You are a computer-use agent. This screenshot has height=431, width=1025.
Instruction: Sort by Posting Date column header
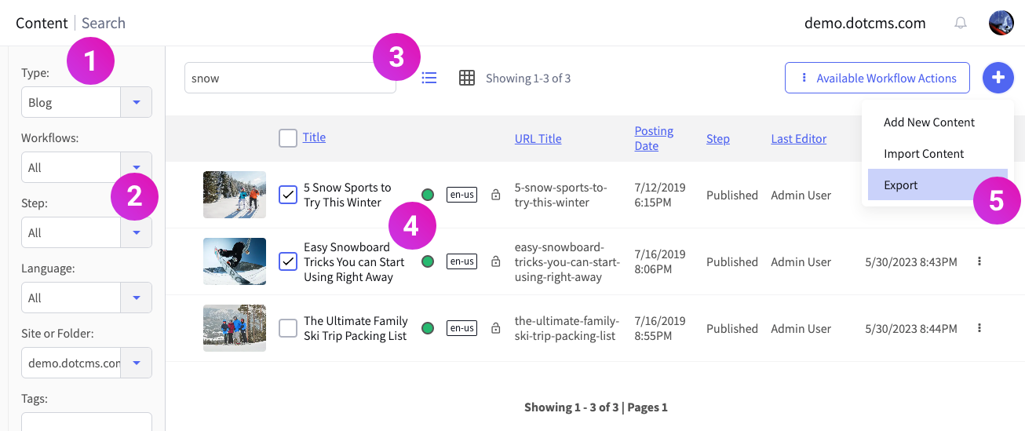tap(654, 138)
